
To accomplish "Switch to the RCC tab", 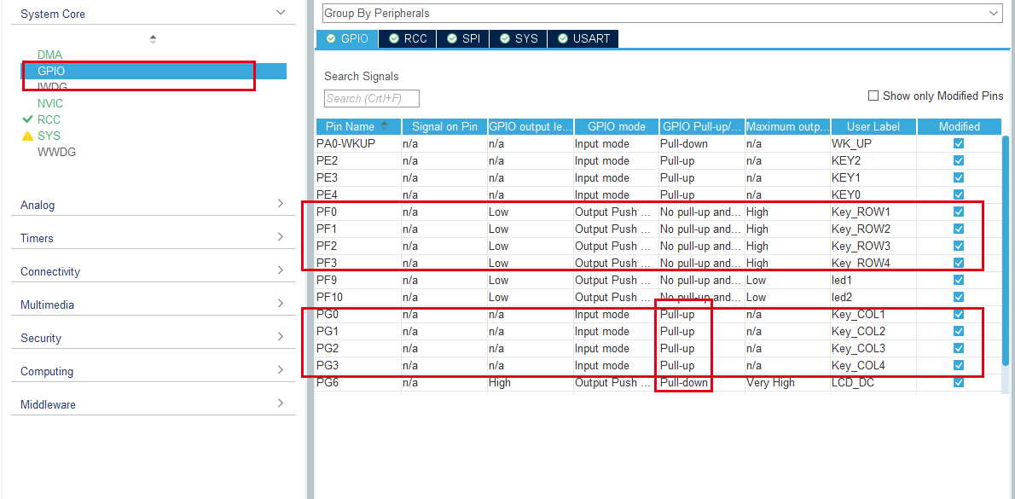I will [408, 38].
